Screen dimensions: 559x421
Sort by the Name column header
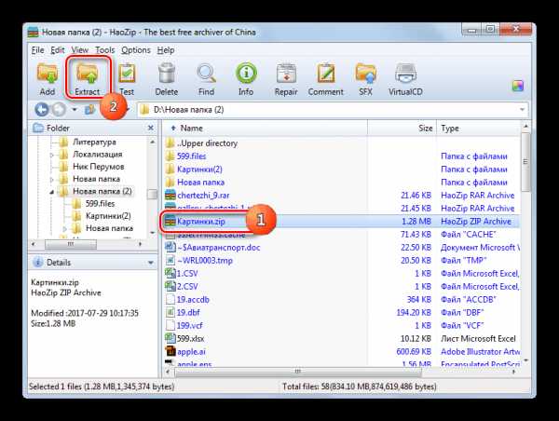coord(265,128)
